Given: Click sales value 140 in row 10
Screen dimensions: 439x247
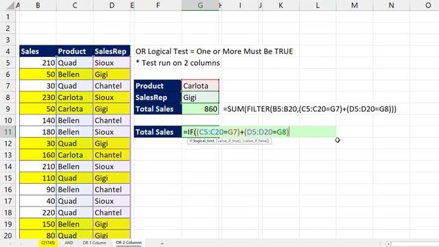Looking at the screenshot, I should click(38, 121).
